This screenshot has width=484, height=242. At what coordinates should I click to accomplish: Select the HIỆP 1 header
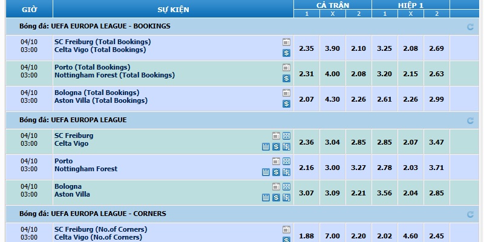pyautogui.click(x=411, y=5)
